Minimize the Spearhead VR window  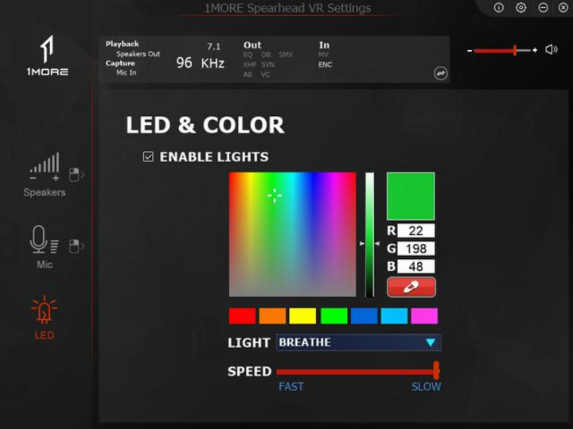tap(543, 8)
